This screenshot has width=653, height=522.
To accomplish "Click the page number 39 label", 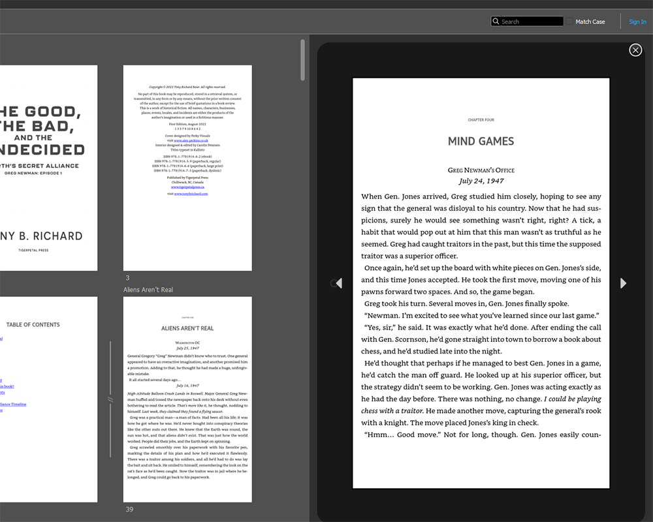I will point(129,509).
